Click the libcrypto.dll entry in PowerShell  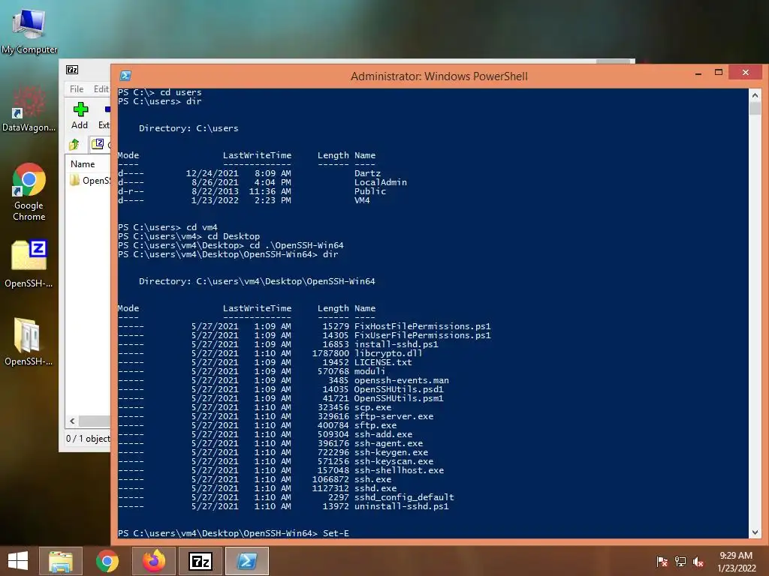click(x=388, y=353)
